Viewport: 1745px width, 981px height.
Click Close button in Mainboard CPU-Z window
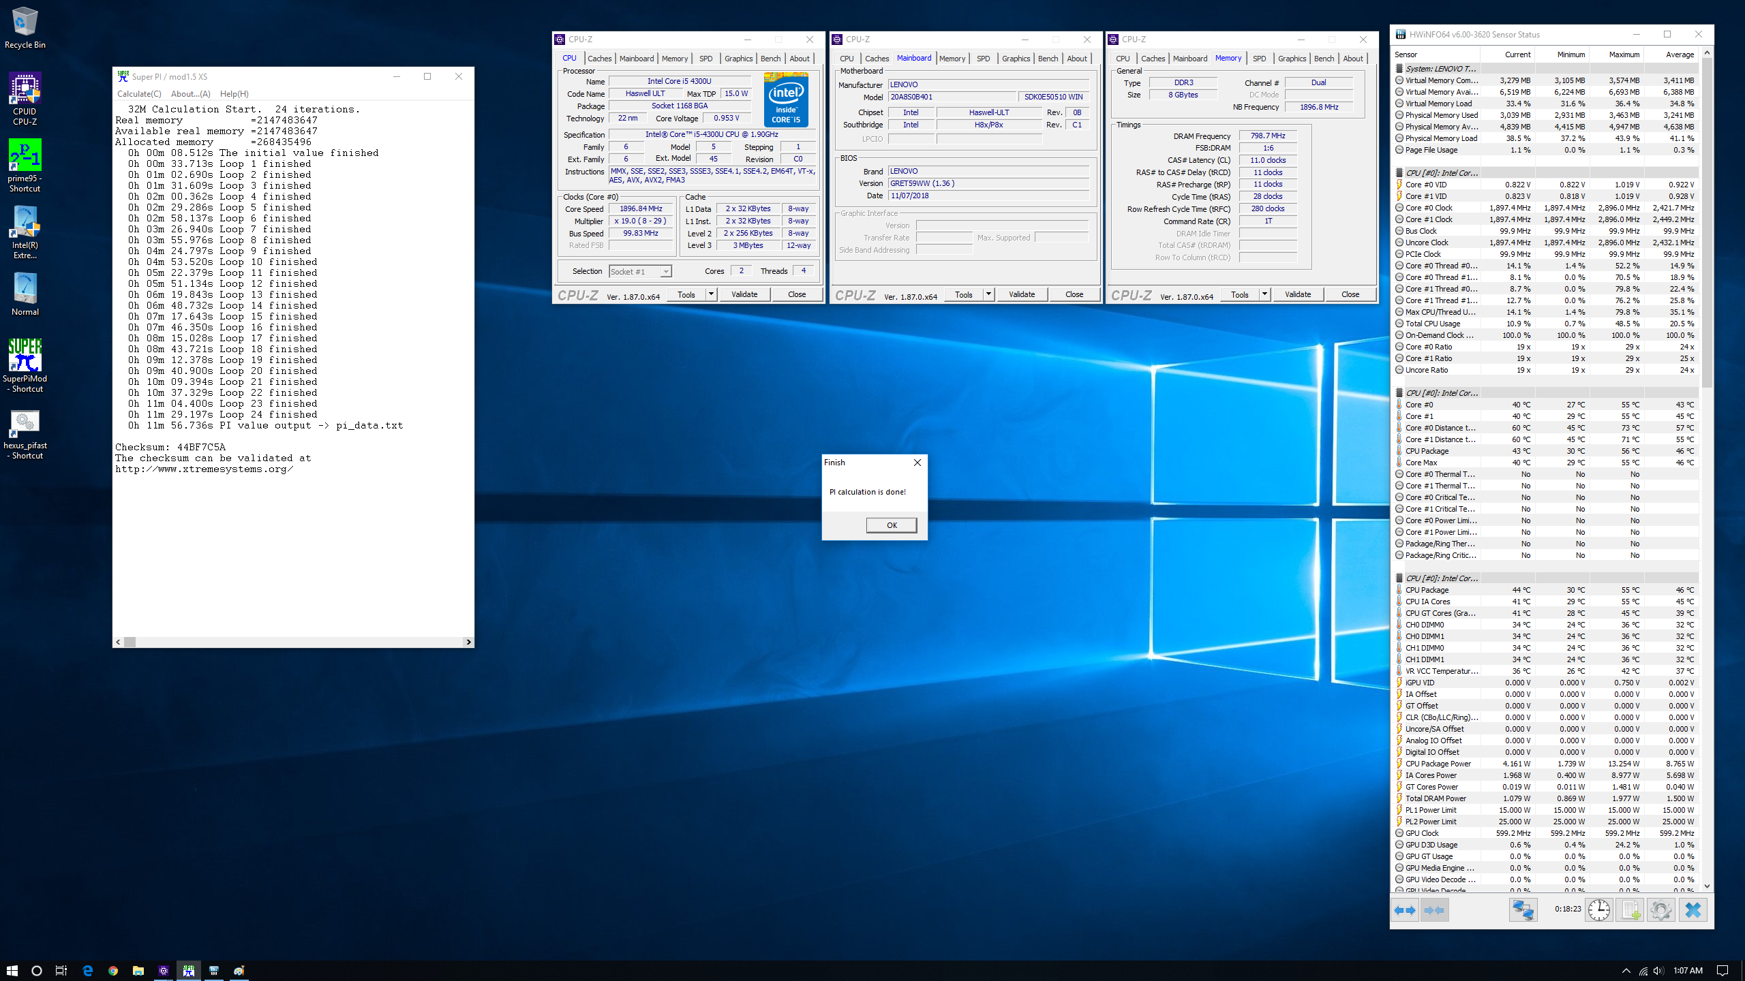pos(1074,294)
